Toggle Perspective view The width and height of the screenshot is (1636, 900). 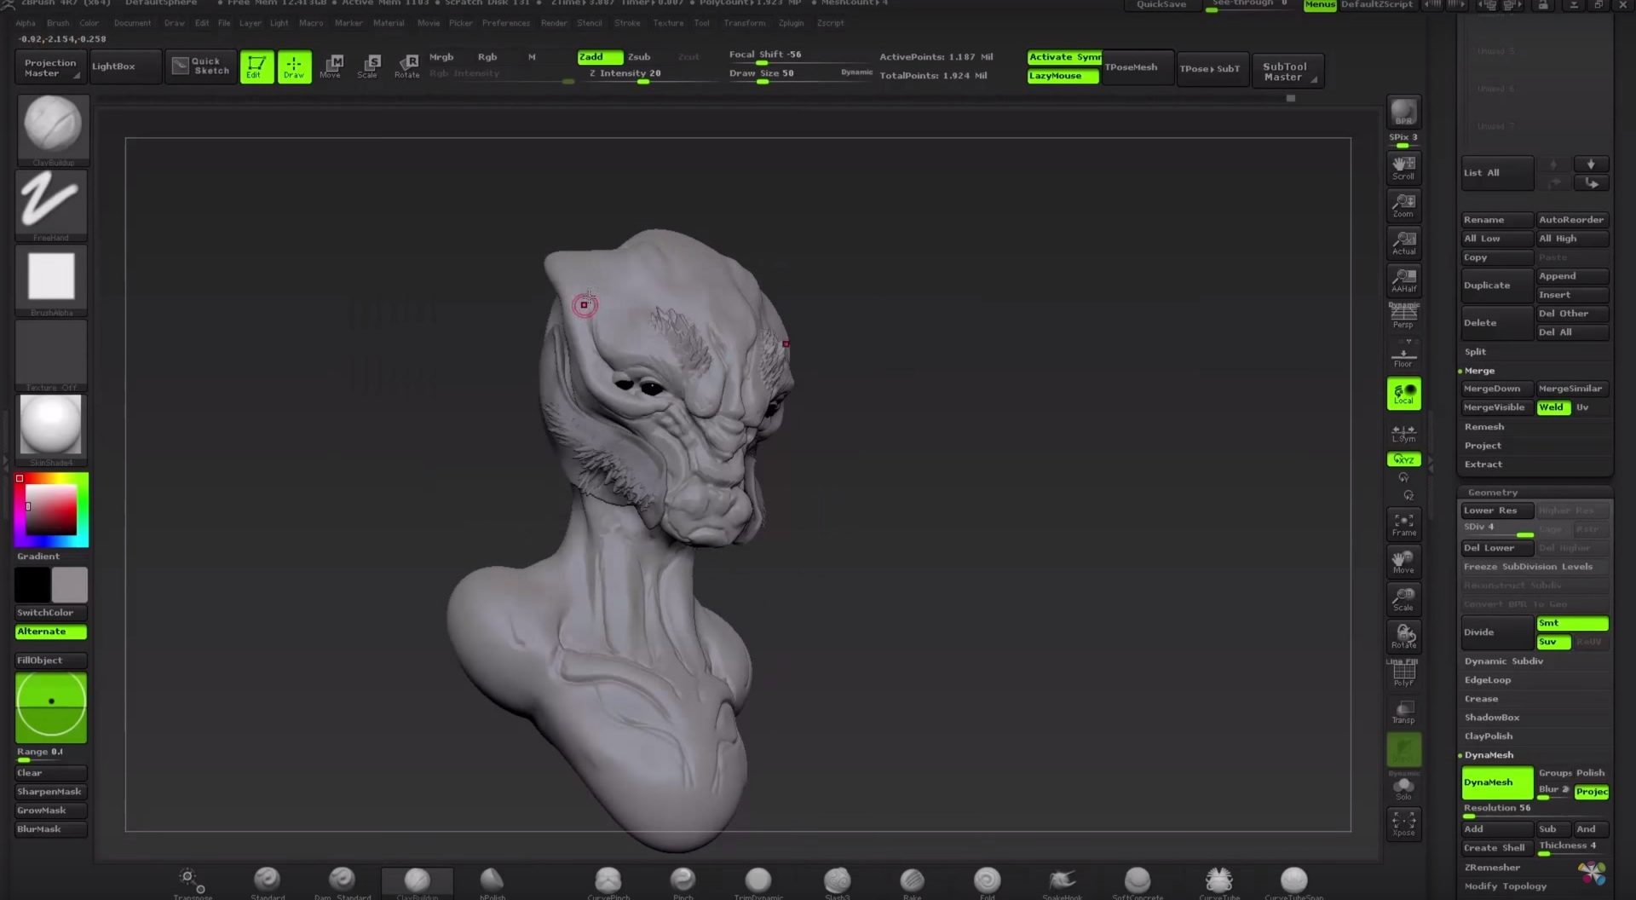(x=1403, y=316)
